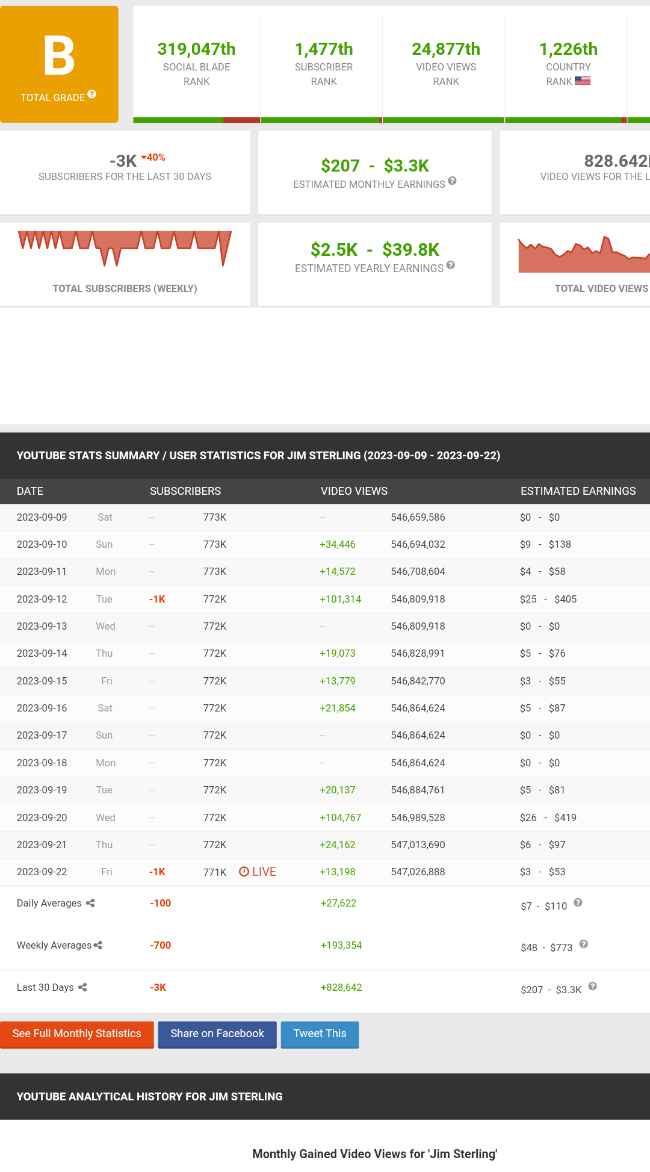The width and height of the screenshot is (650, 1172).
Task: Click the Monthly Gained Video Views chart title
Action: pyautogui.click(x=375, y=1154)
